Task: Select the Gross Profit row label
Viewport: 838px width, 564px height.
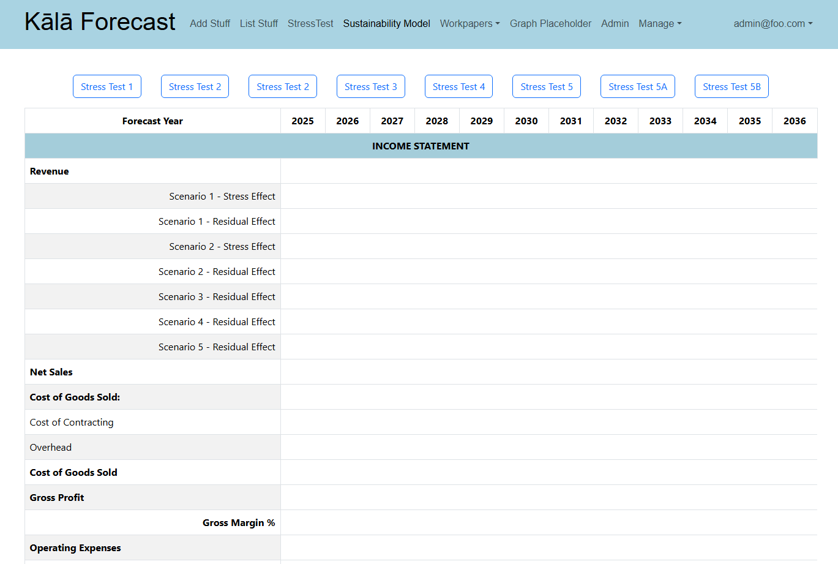Action: [x=57, y=497]
